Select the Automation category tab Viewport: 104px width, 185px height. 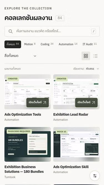pos(68,44)
